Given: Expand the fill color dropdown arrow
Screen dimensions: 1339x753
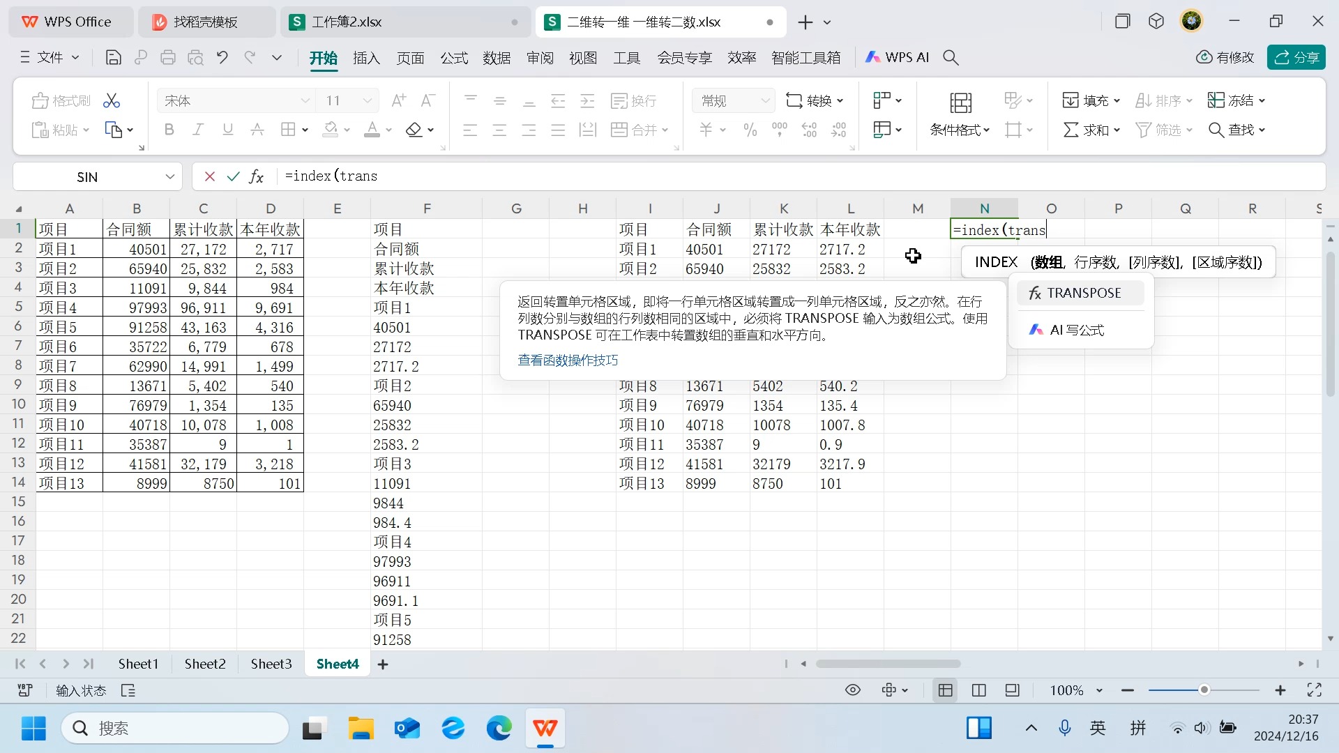Looking at the screenshot, I should click(x=347, y=130).
